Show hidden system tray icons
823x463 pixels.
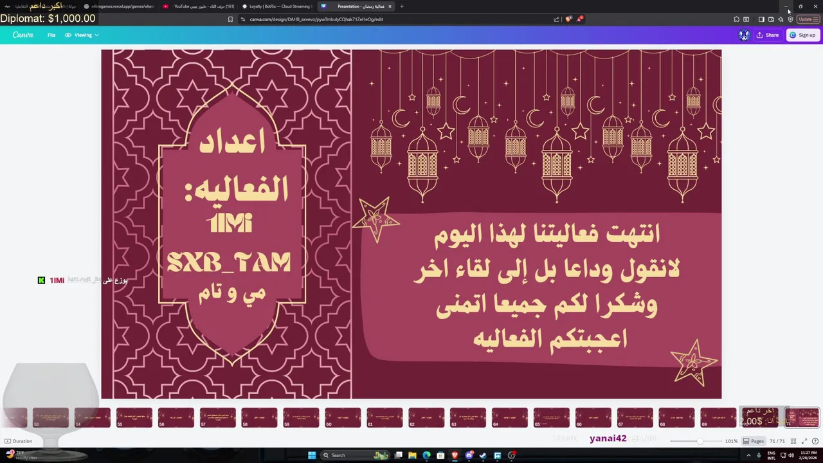click(748, 455)
